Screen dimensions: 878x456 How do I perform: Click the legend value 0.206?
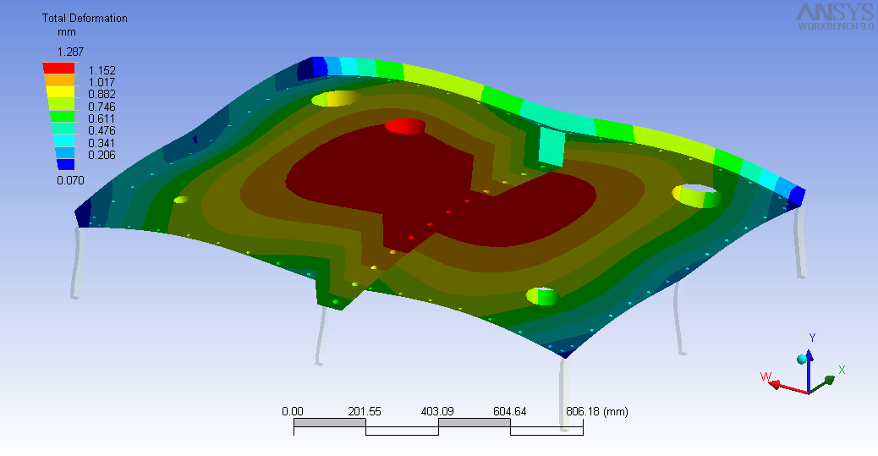tap(102, 155)
